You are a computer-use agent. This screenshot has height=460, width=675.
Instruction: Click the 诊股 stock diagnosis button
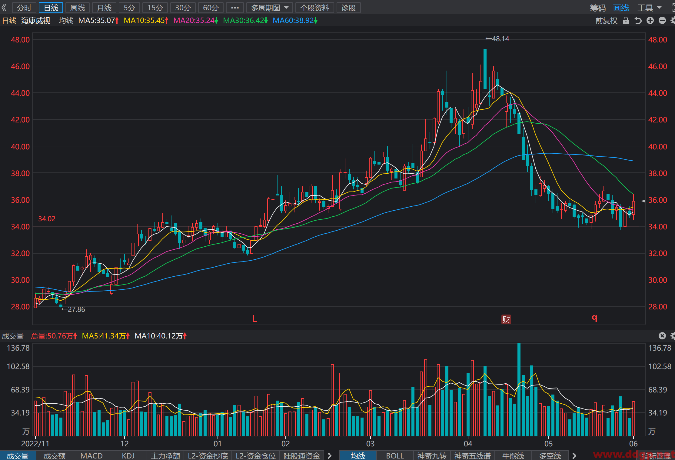coord(349,8)
